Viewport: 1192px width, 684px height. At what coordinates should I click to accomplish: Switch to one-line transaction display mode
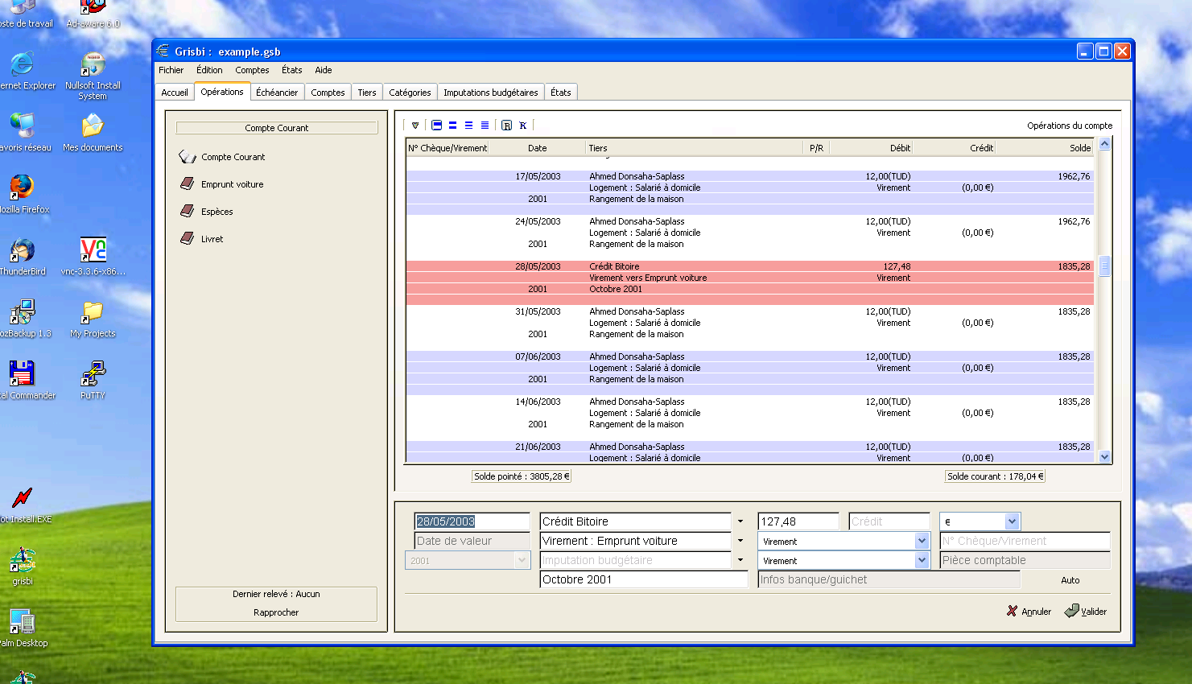(437, 126)
